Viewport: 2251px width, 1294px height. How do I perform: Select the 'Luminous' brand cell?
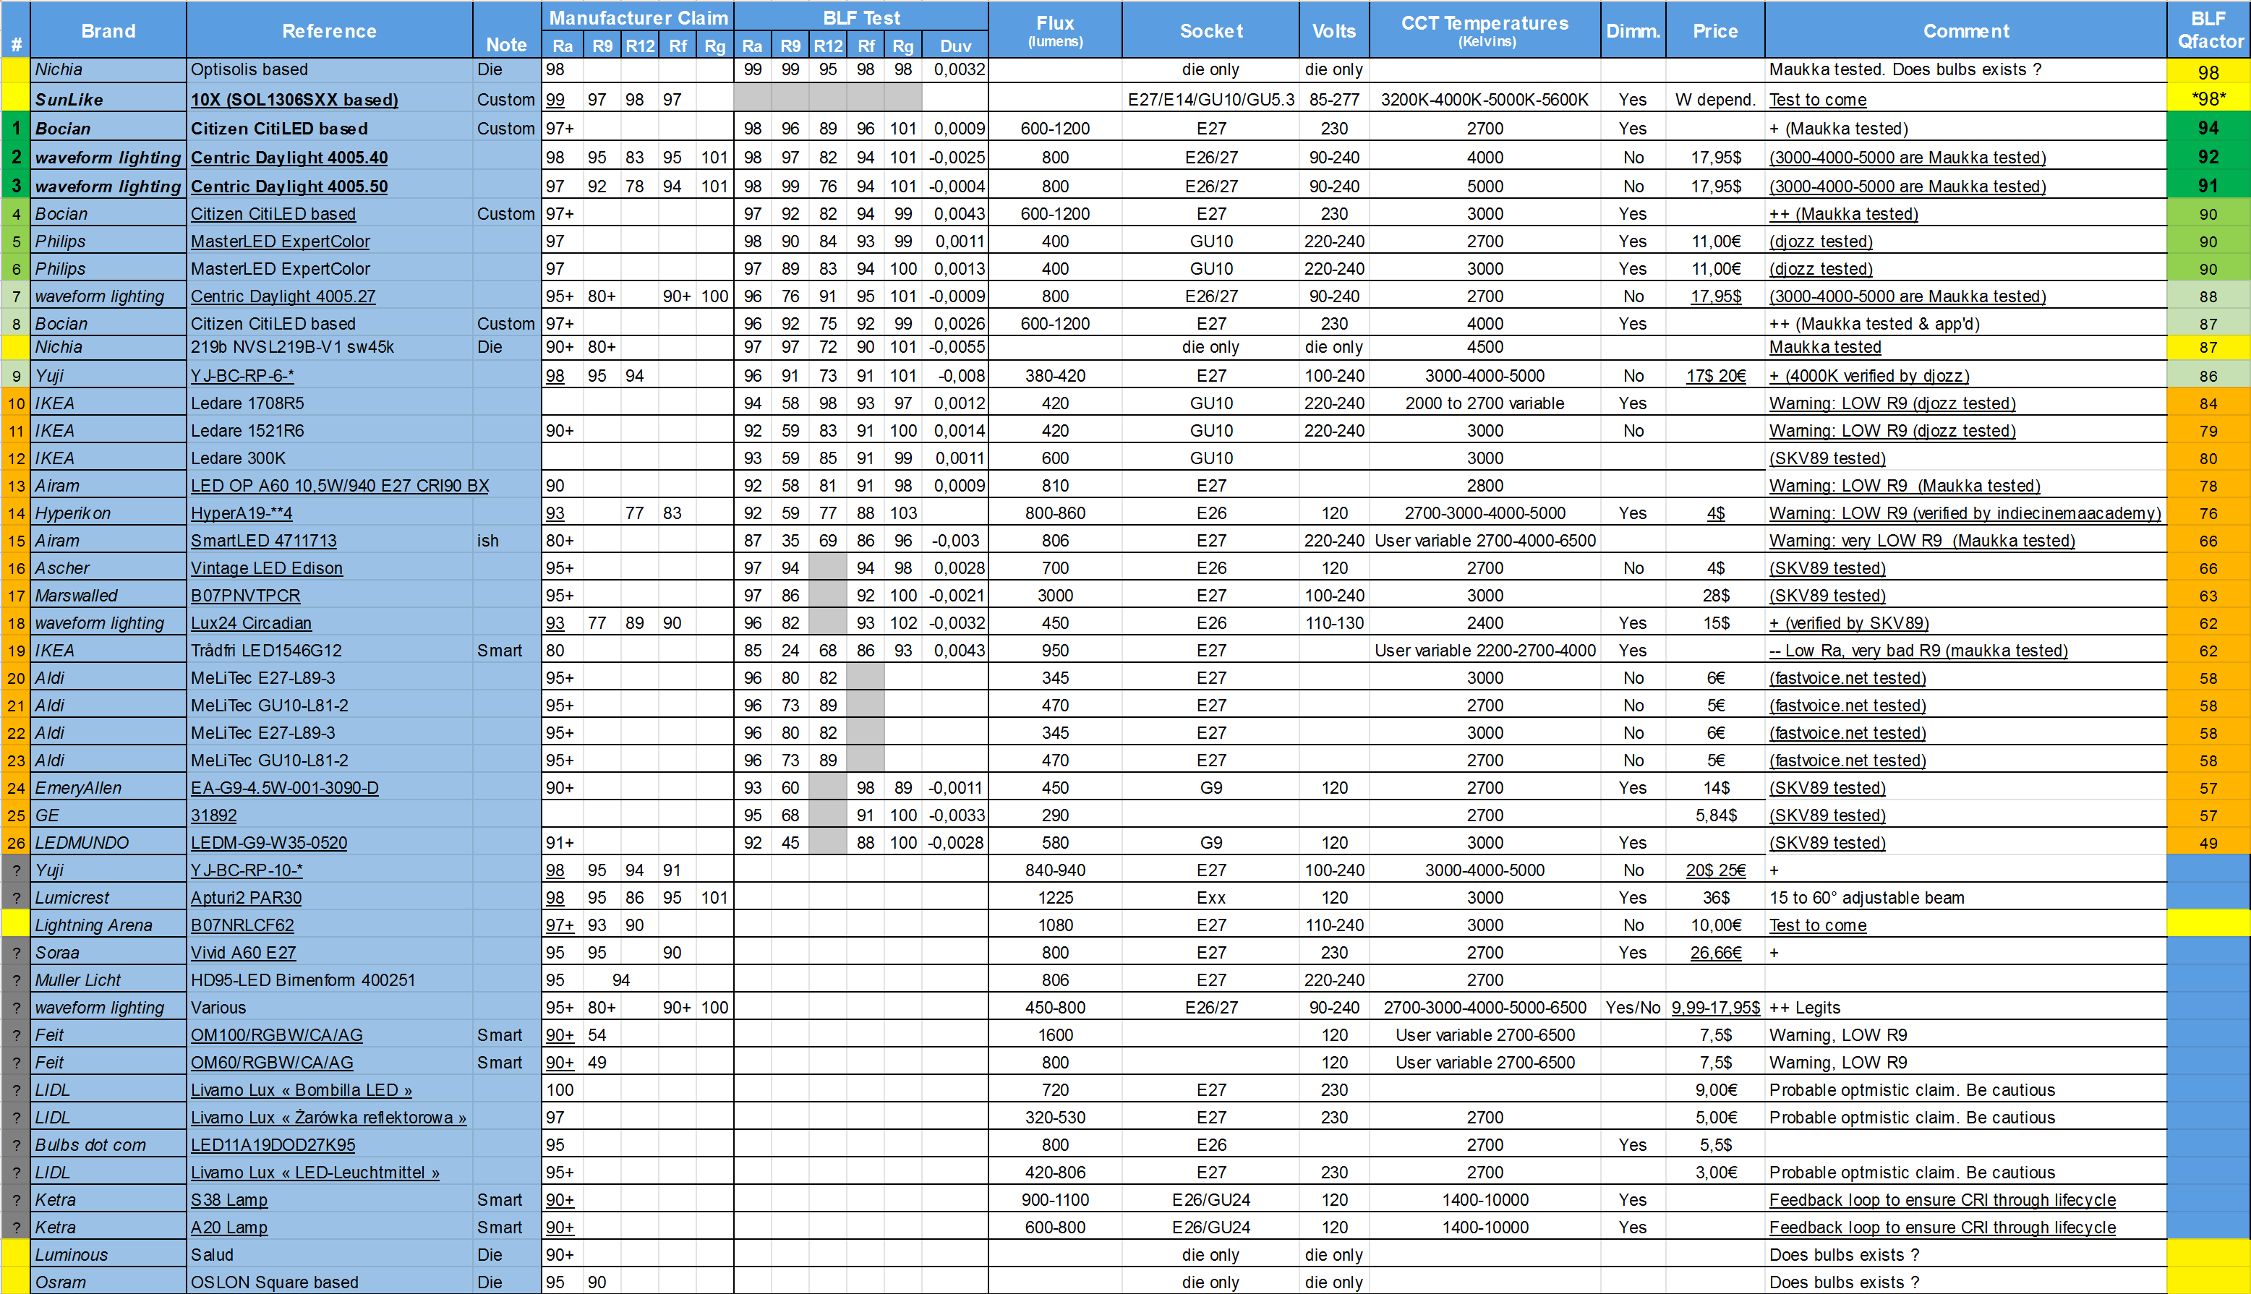108,1254
